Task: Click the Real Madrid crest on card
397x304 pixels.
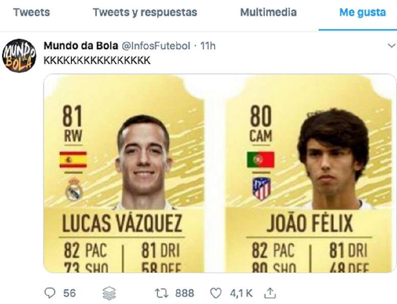Action: click(74, 189)
